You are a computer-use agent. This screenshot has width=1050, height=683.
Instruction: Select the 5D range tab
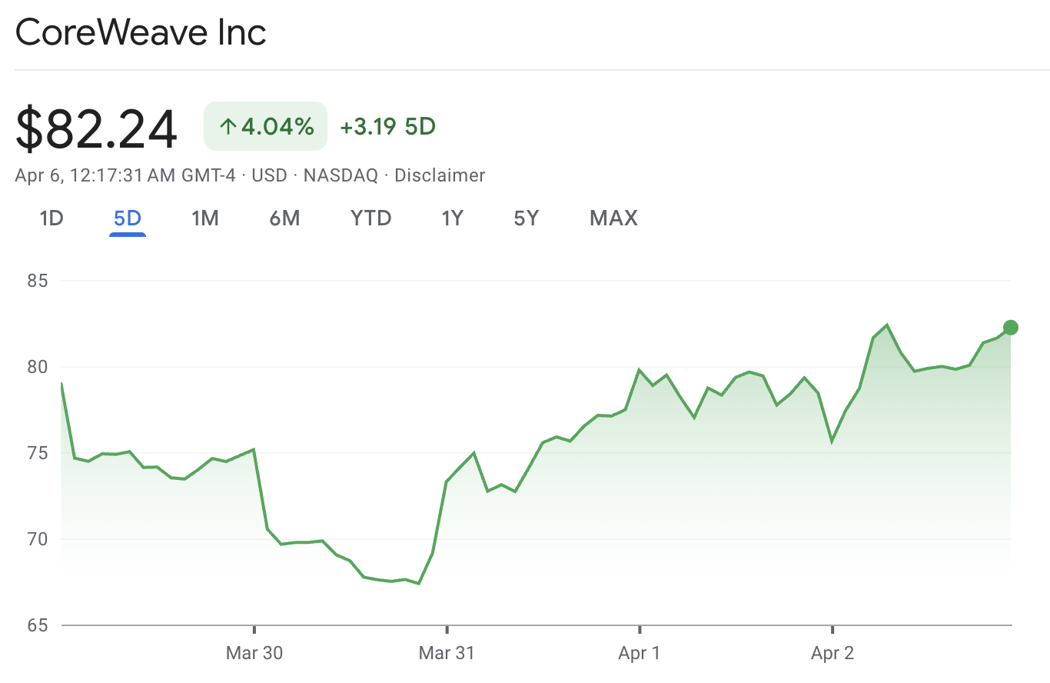(x=128, y=218)
